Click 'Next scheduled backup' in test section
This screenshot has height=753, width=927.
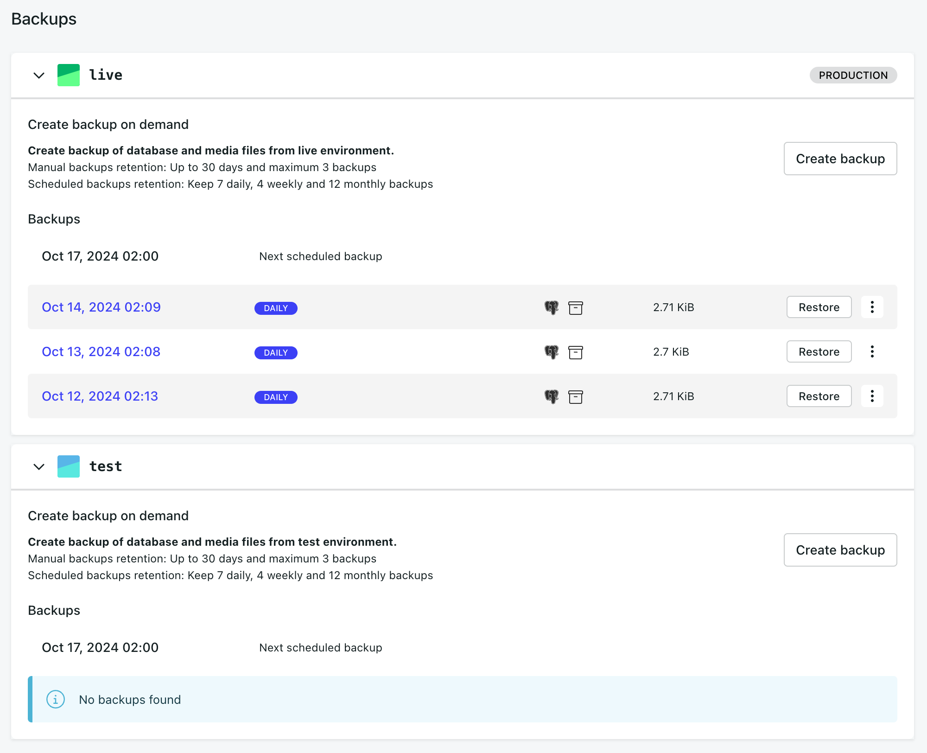click(321, 648)
